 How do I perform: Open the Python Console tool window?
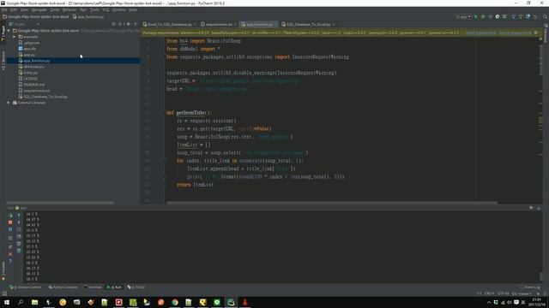point(63,287)
